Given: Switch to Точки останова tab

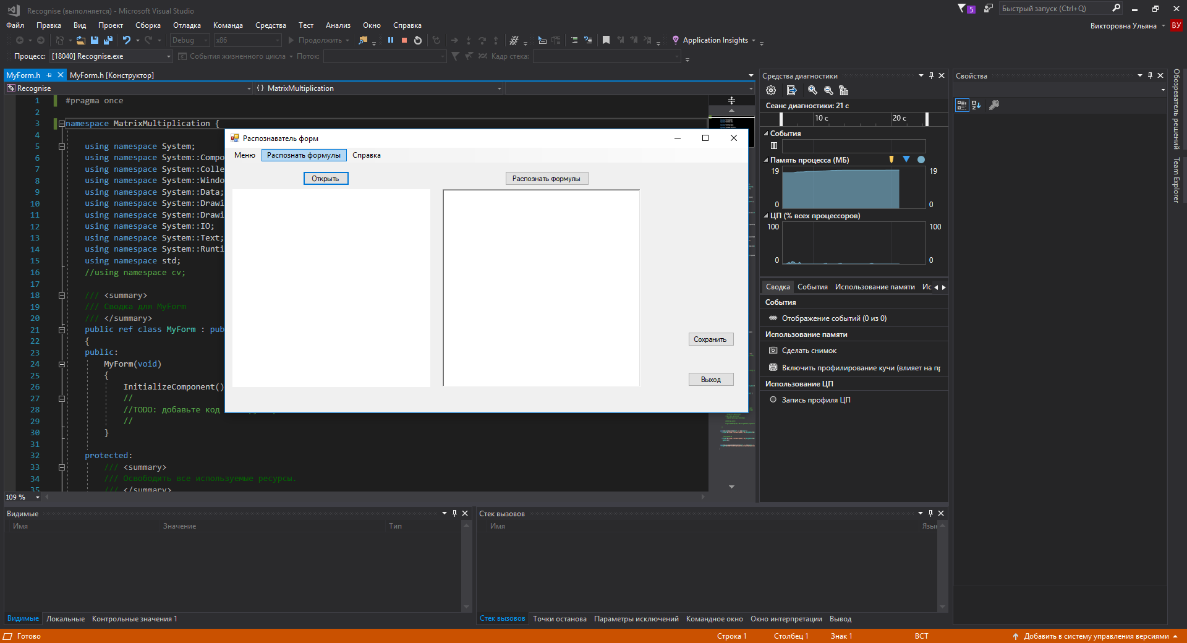Looking at the screenshot, I should [x=559, y=619].
